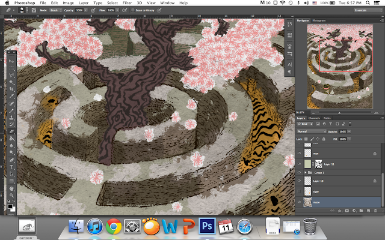Hide the Layer 10 layer
Screen dimensions: 385x240
click(x=299, y=181)
